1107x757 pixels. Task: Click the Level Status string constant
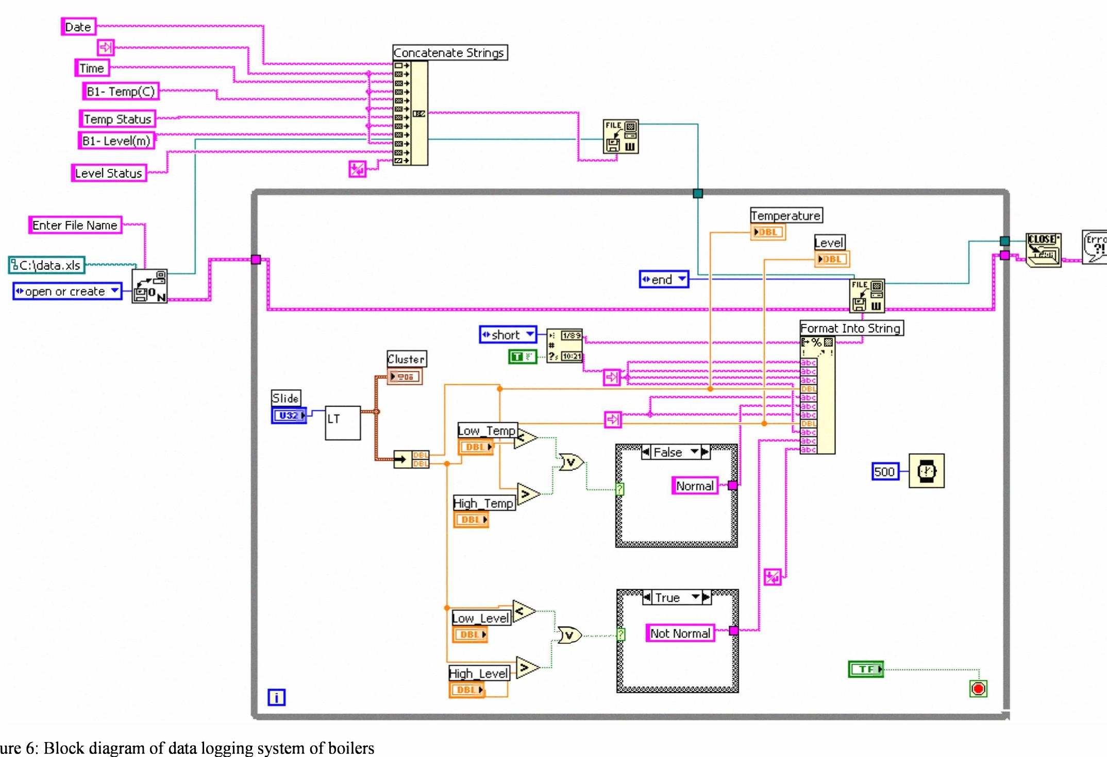pos(109,173)
